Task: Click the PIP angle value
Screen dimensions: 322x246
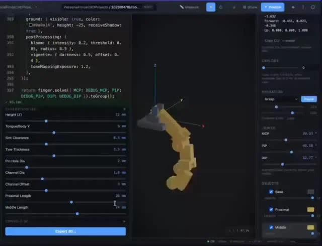Action: [x=308, y=146]
